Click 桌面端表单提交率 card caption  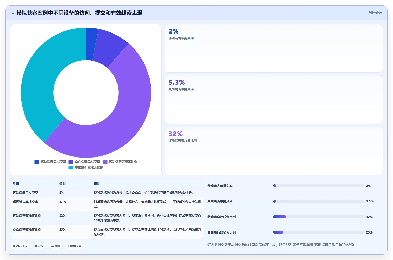point(181,89)
